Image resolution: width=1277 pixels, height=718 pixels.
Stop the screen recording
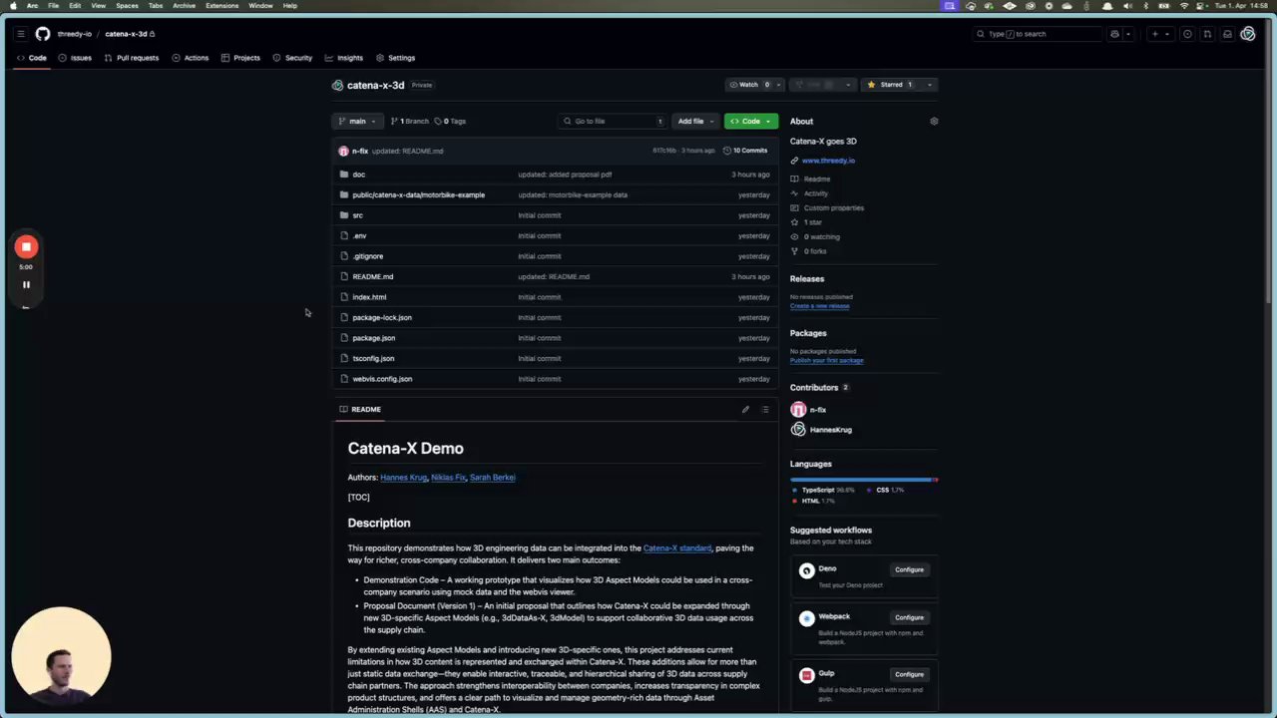[x=26, y=246]
